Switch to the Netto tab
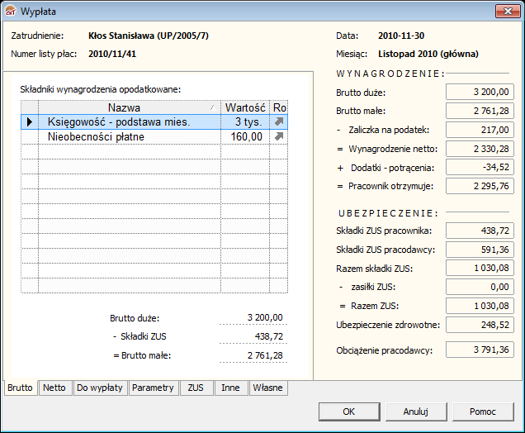This screenshot has height=433, width=525. coord(54,388)
